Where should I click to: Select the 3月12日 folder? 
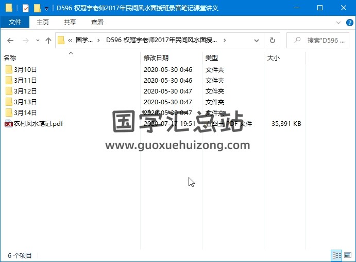(25, 91)
